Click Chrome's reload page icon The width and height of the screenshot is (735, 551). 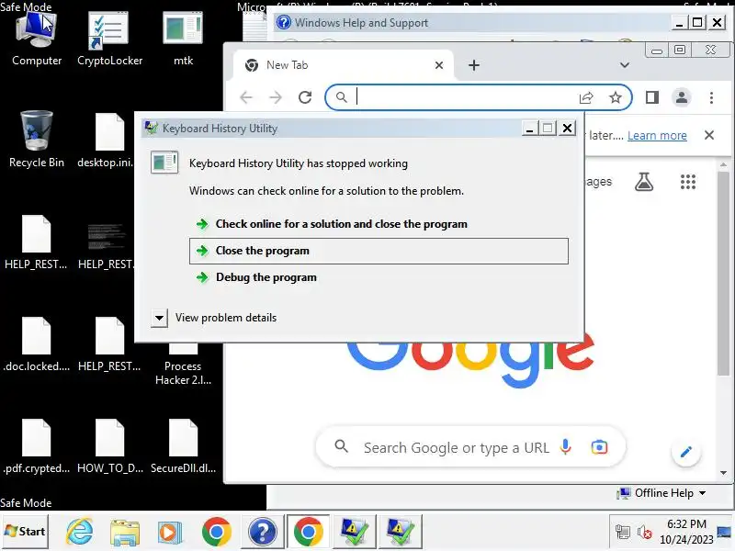305,97
